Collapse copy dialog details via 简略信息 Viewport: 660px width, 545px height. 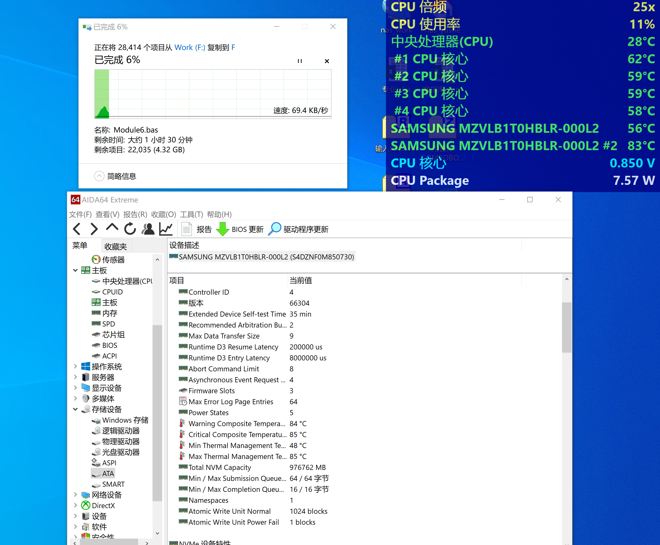pos(115,176)
